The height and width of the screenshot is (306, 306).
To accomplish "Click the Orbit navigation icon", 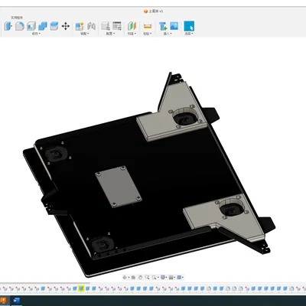I will pos(125,277).
